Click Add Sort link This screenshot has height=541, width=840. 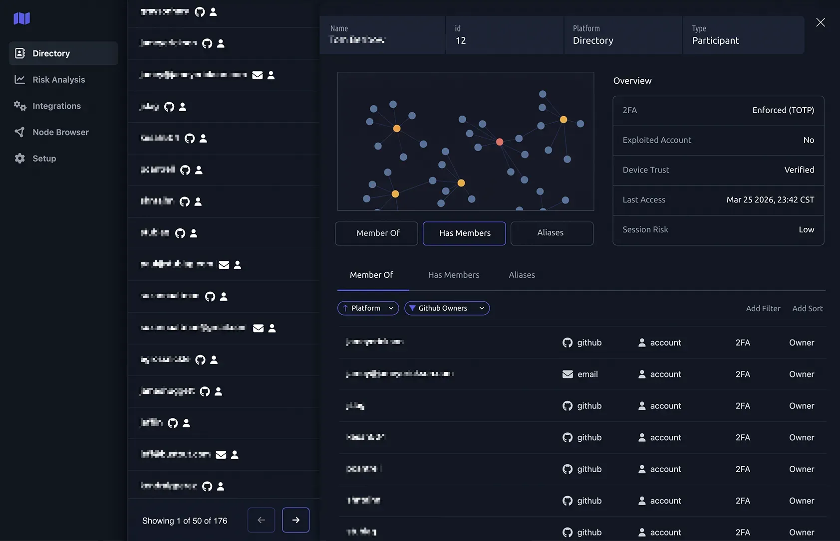[807, 309]
